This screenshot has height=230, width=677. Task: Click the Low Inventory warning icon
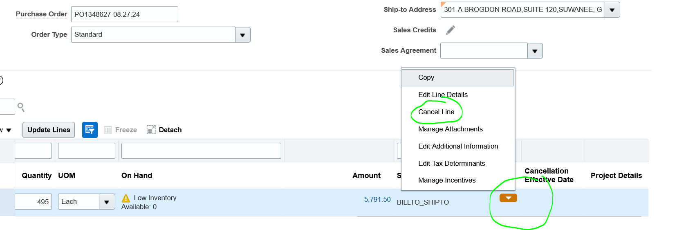(126, 198)
